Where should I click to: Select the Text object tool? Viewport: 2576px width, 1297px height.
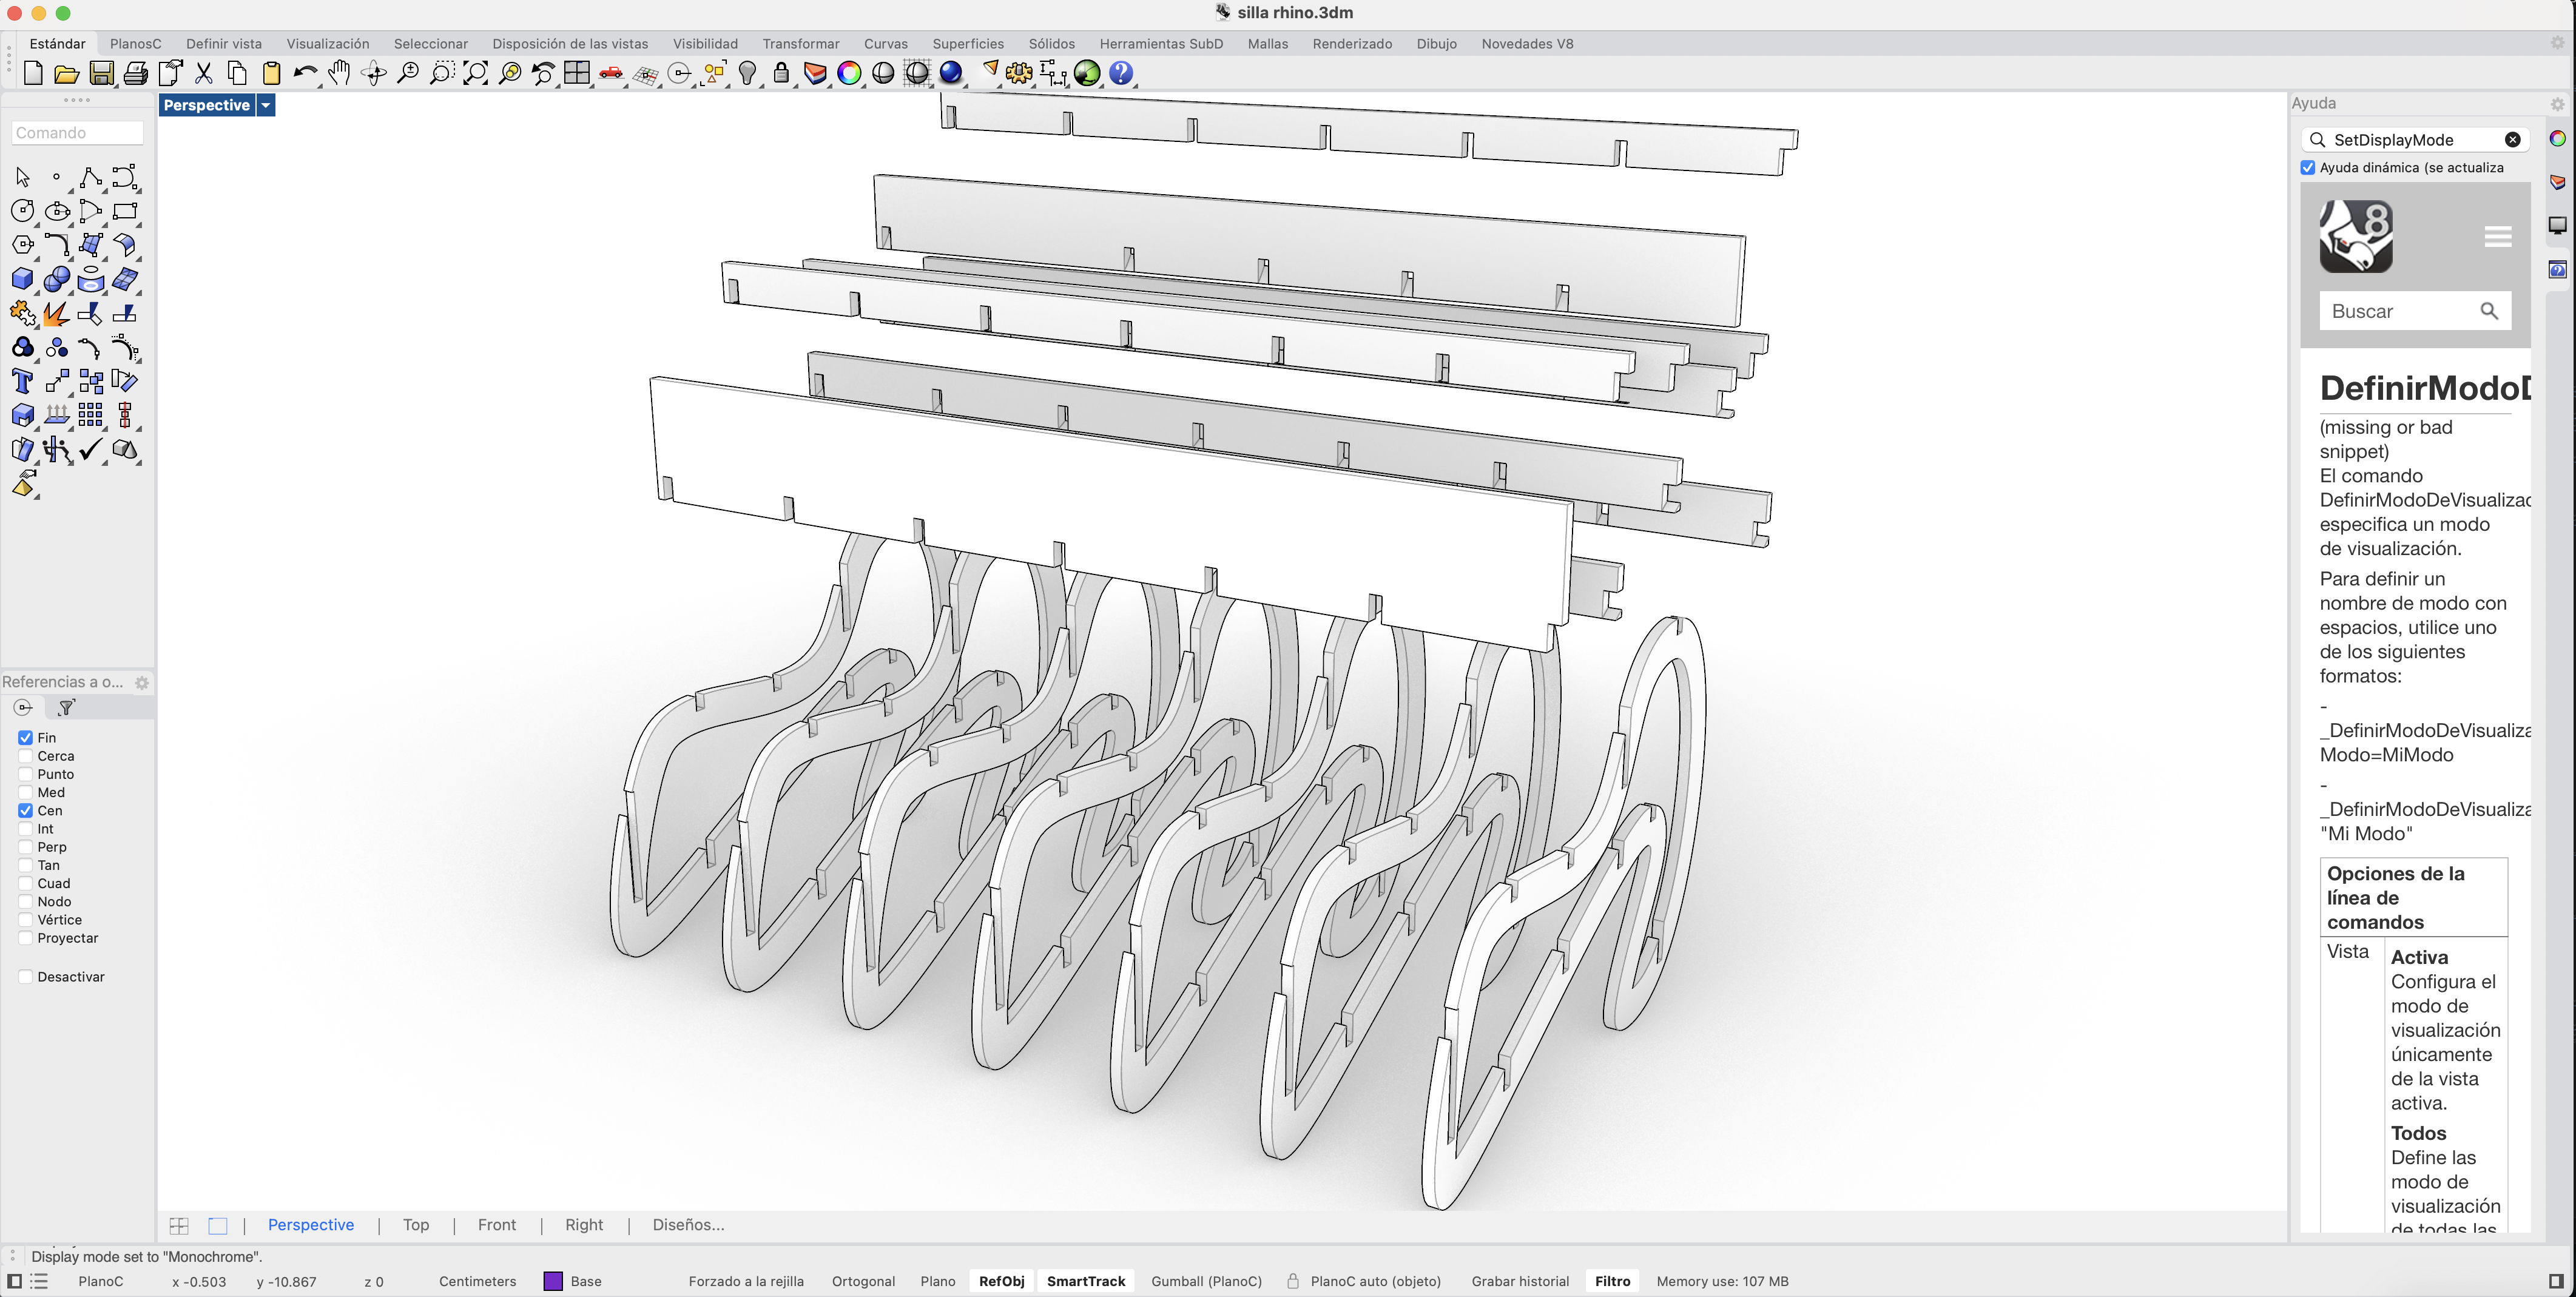point(22,381)
